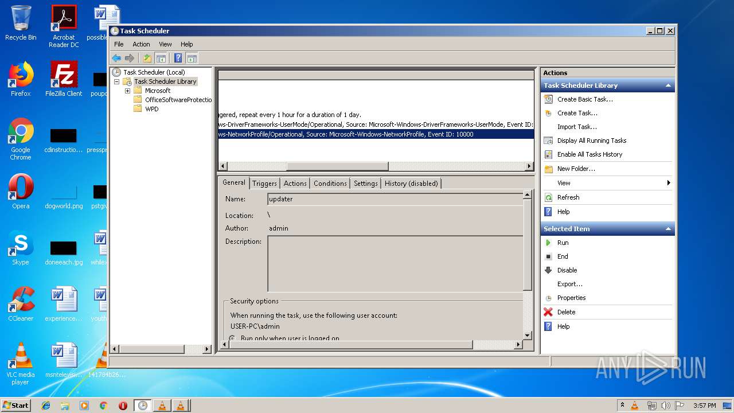This screenshot has height=413, width=734.
Task: Click the task list horizontal scrollbar thumb
Action: (x=337, y=166)
